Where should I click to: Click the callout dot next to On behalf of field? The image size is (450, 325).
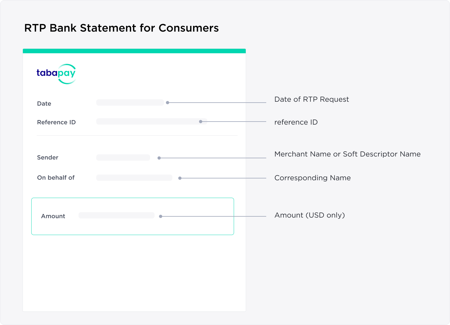click(180, 178)
